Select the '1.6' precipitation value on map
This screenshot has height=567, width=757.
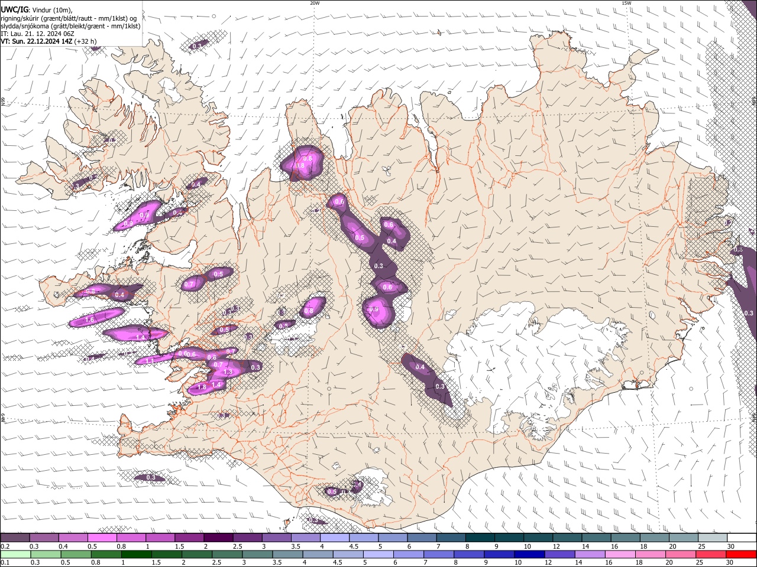[x=90, y=320]
